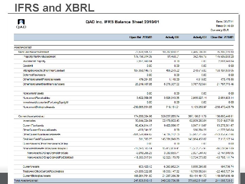Screen dimensions: 245x184
Task: Click the Activity DR column header
Action: 172,37
